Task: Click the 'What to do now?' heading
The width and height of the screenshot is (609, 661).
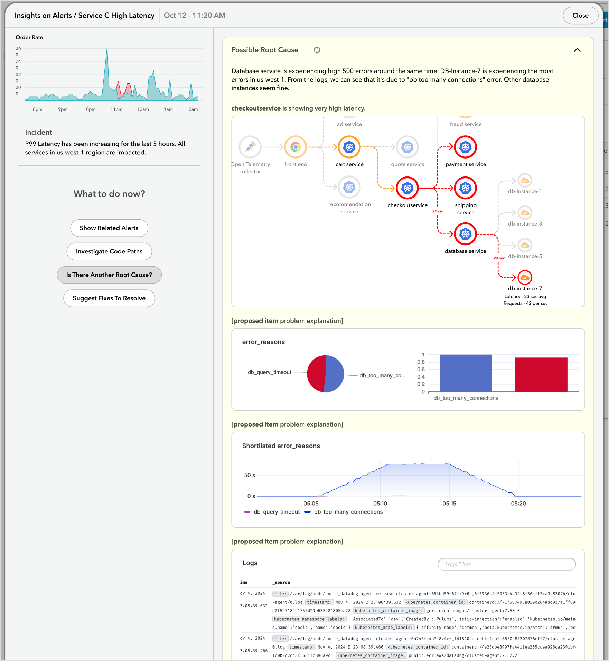Action: 109,194
